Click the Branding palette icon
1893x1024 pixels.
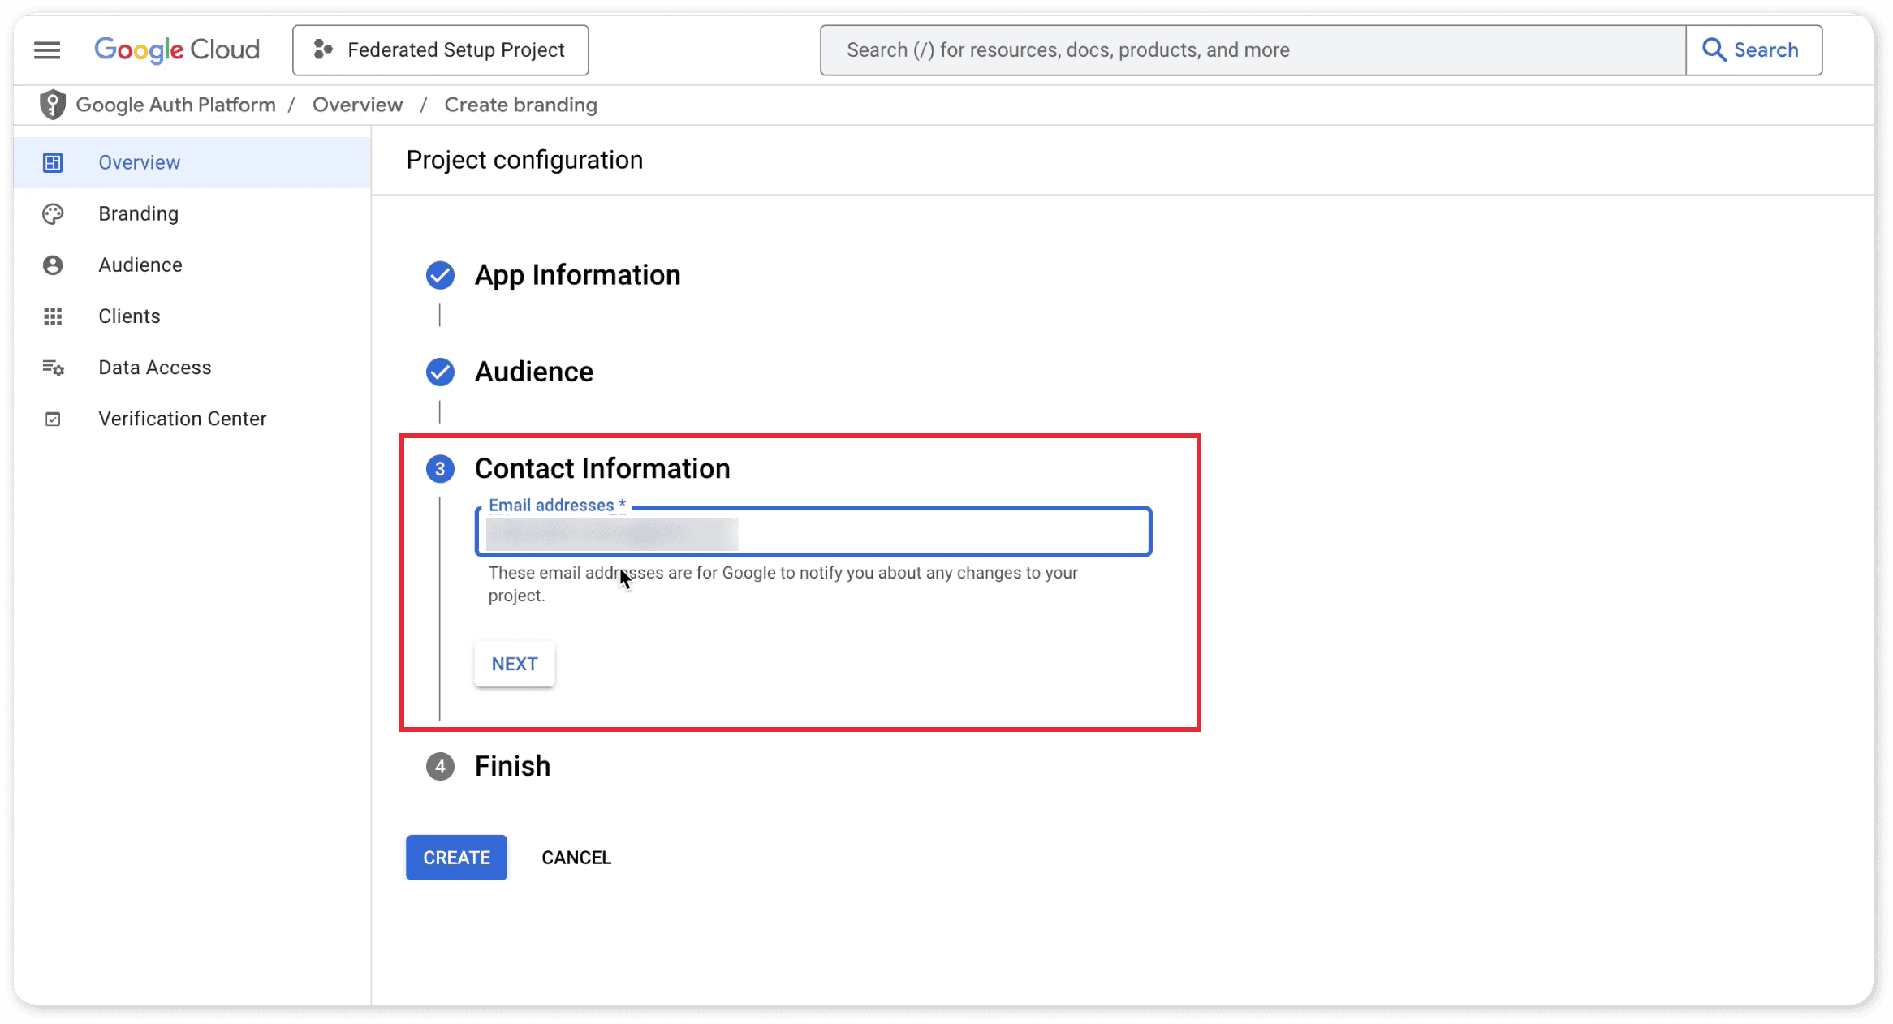click(x=53, y=214)
